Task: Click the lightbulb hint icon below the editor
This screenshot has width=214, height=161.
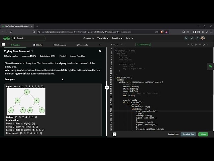Action: click(x=114, y=134)
